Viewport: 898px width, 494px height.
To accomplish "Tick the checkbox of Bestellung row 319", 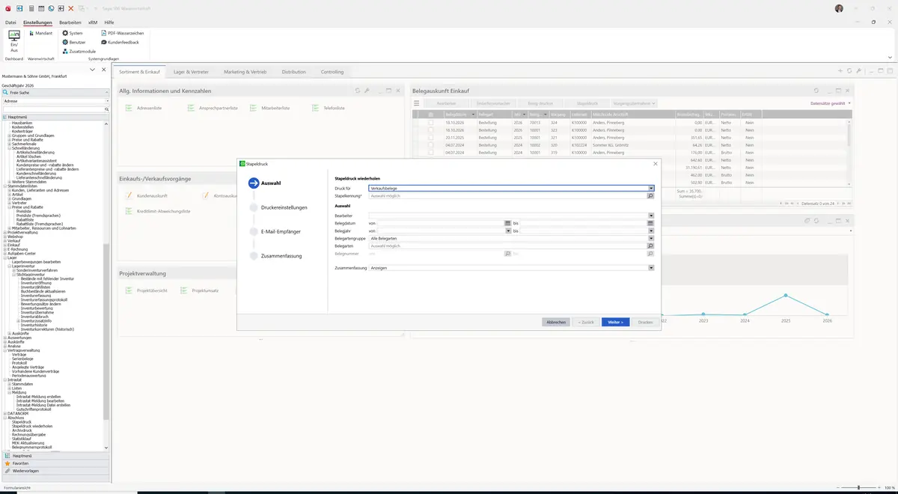I will [x=430, y=153].
